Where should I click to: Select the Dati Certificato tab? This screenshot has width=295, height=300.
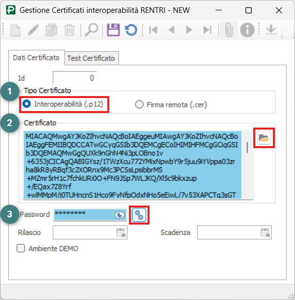point(36,58)
